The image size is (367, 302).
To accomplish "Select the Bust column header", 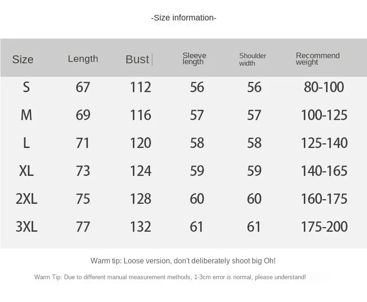I will (x=137, y=60).
